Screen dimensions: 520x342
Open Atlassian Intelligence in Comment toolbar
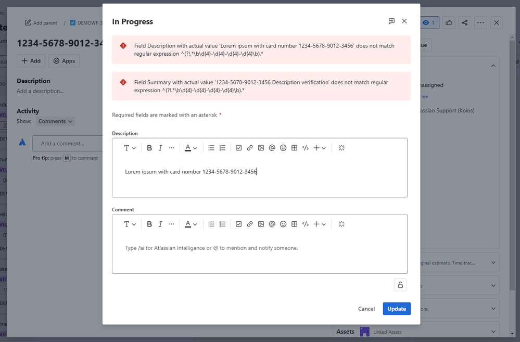pyautogui.click(x=341, y=224)
